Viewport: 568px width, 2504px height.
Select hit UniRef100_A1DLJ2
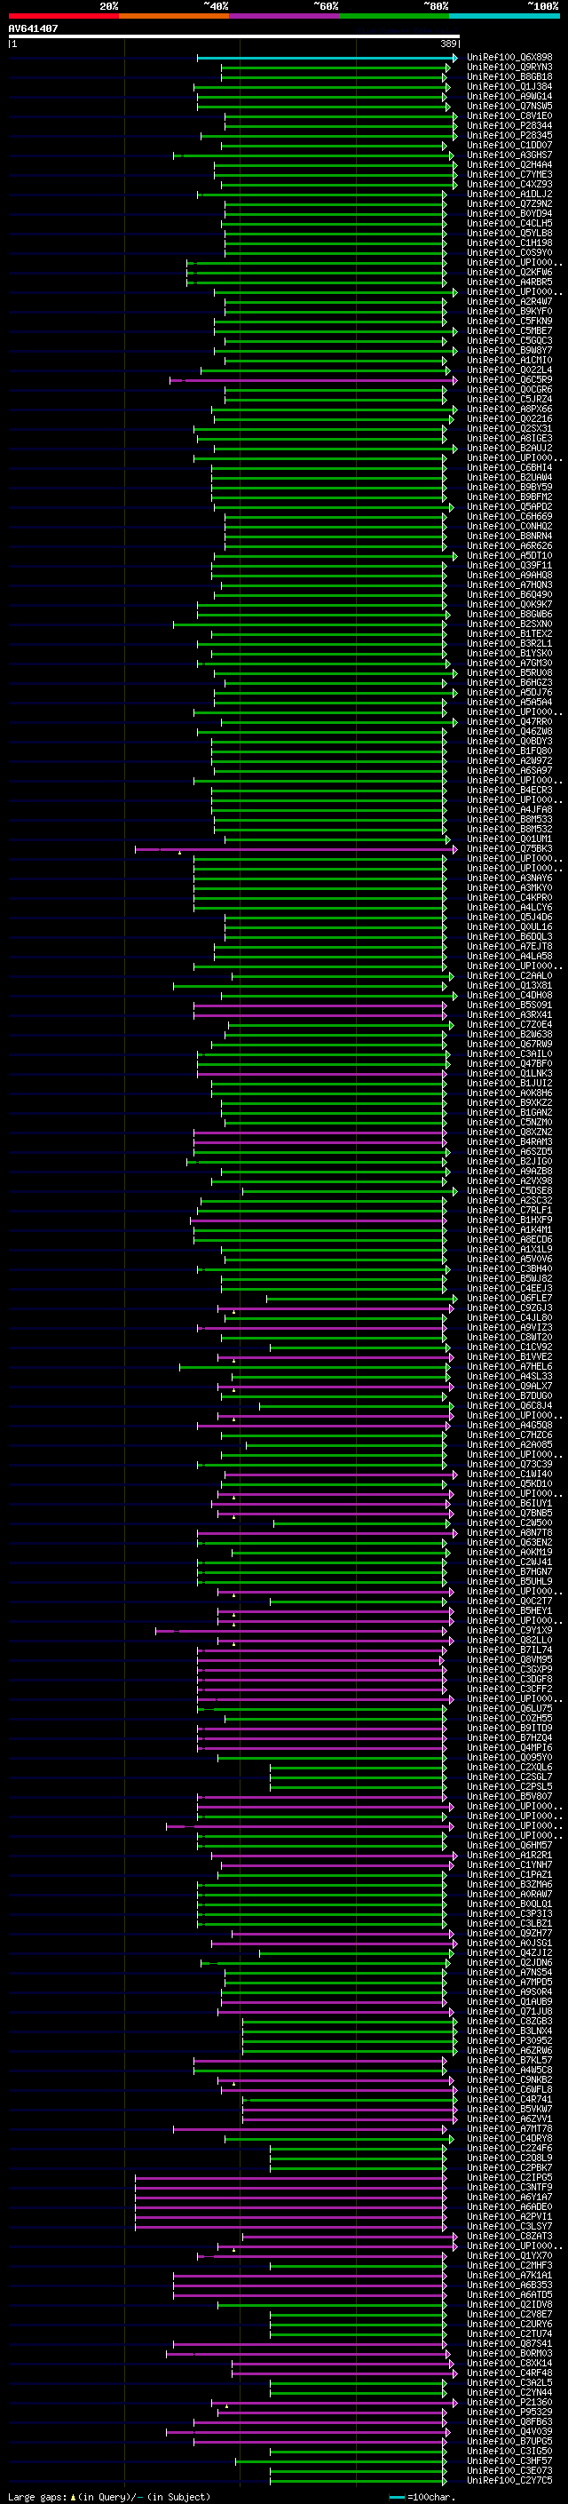(509, 194)
